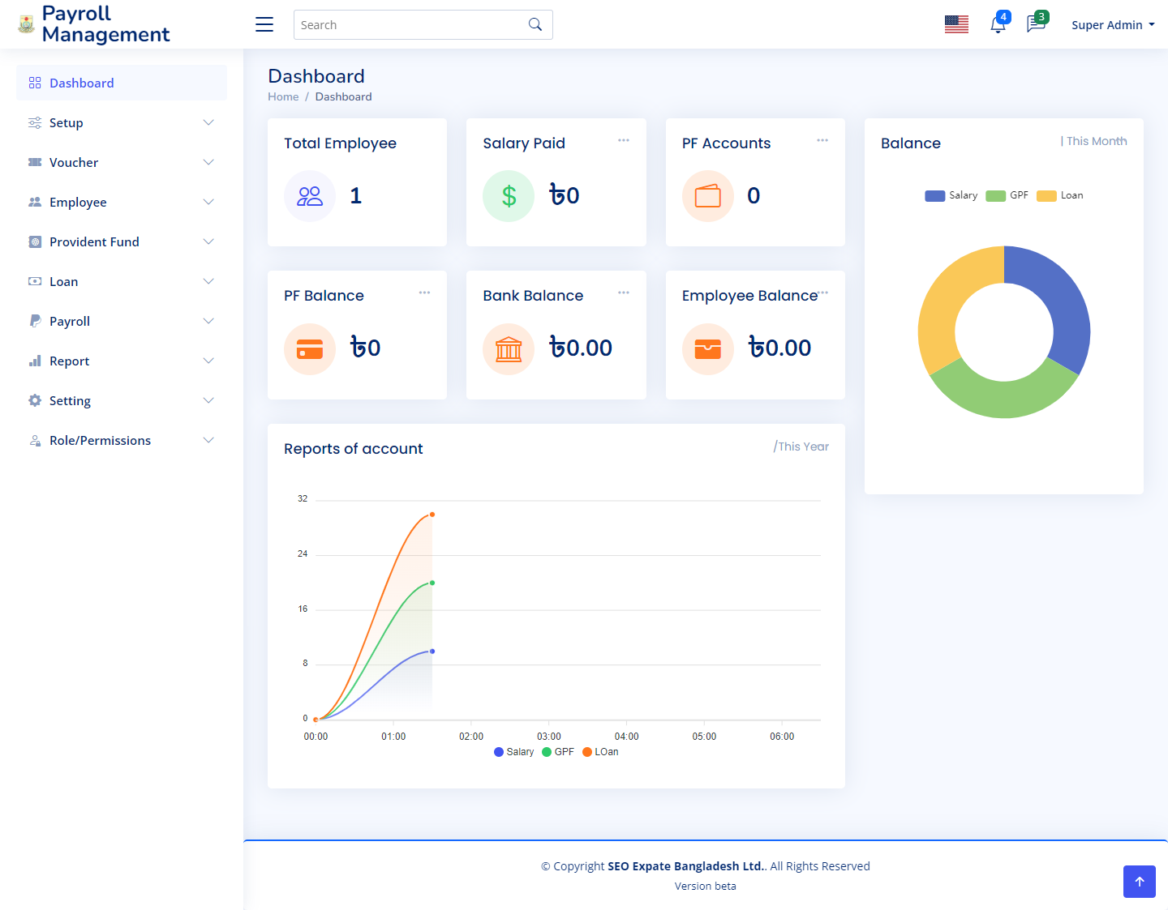Toggle Salary series in donut legend

coord(951,195)
